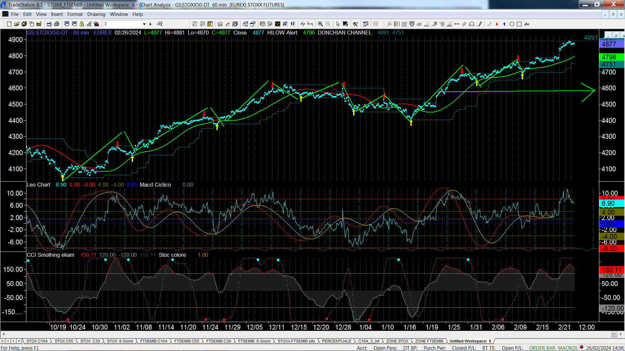This screenshot has width=625, height=351.
Task: Open the File menu
Action: pyautogui.click(x=15, y=14)
